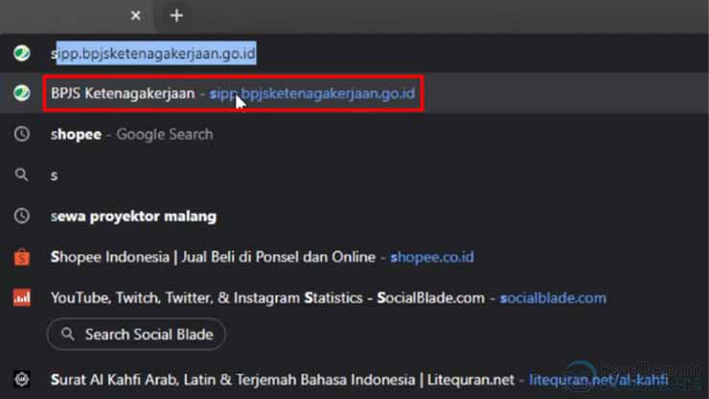Open SocialBlade.com statistics suggestion
This screenshot has width=709, height=399.
coord(354,298)
